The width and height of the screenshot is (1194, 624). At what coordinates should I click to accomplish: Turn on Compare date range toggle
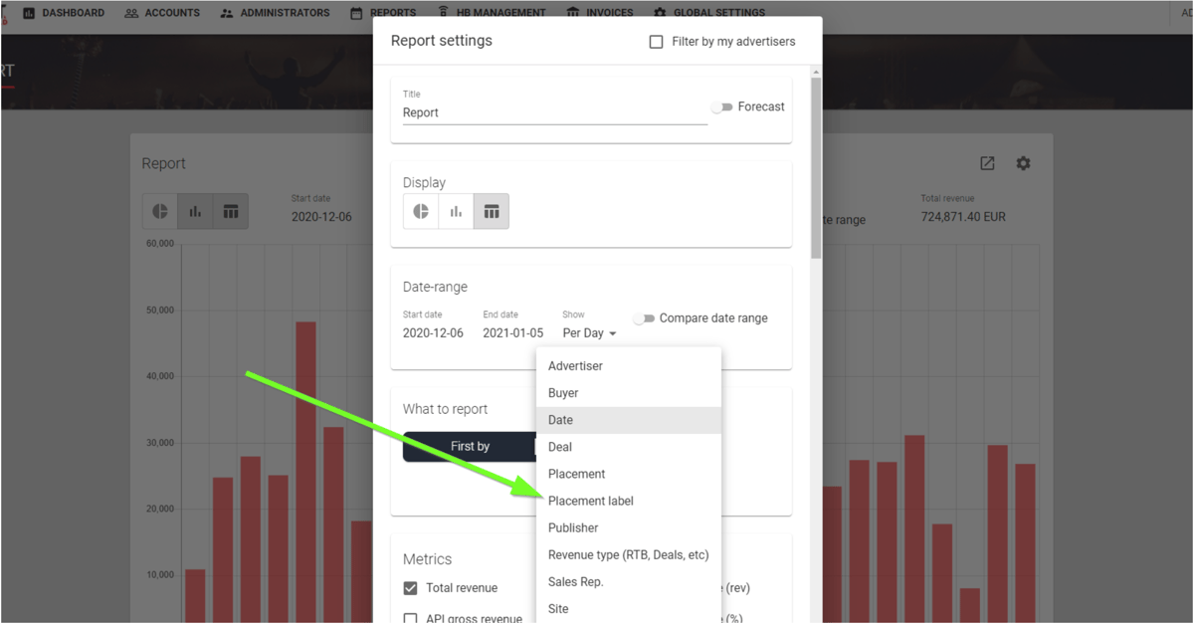click(x=644, y=318)
